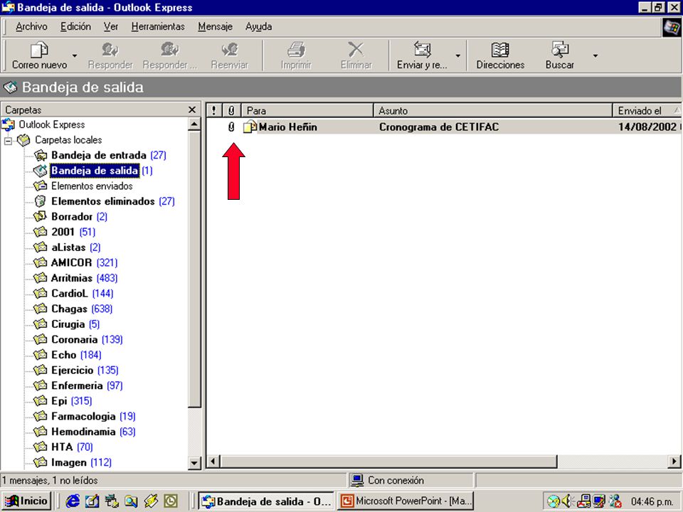Image resolution: width=683 pixels, height=512 pixels.
Task: Click the Windows logo throbber icon
Action: click(671, 27)
